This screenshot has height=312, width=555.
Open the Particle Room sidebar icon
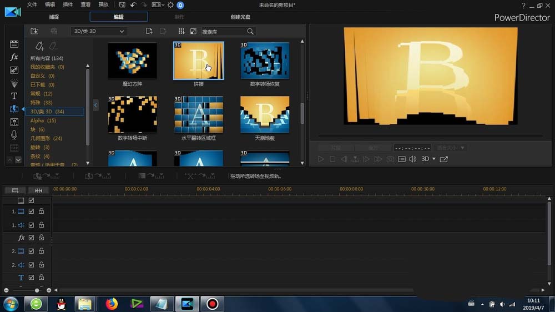[14, 83]
